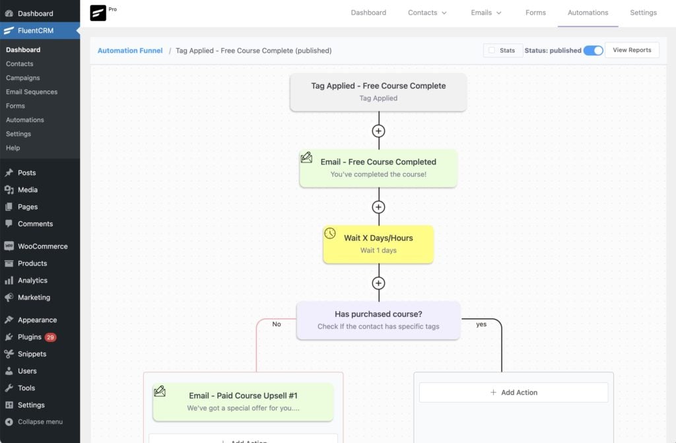Open Settings in FluentCRM sidebar submenu
This screenshot has height=443, width=676.
point(18,134)
